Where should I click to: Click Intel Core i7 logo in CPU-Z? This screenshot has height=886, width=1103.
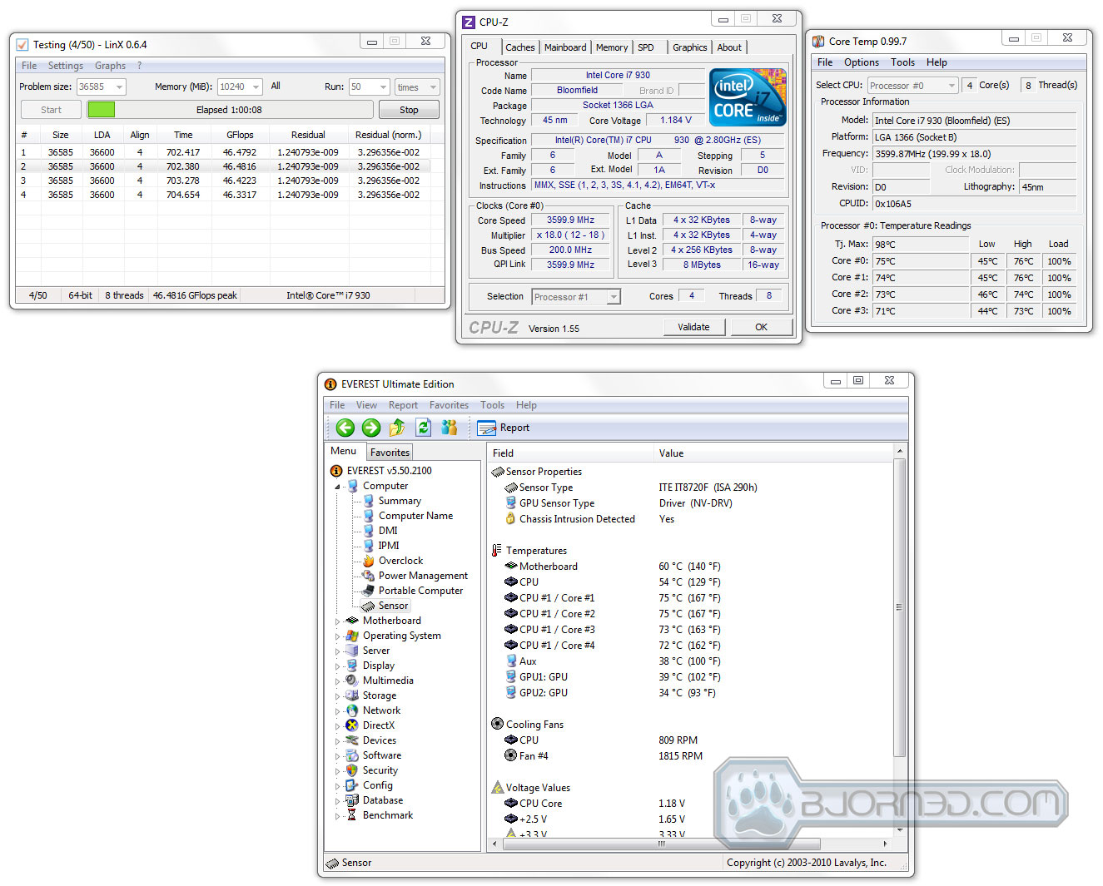click(748, 97)
